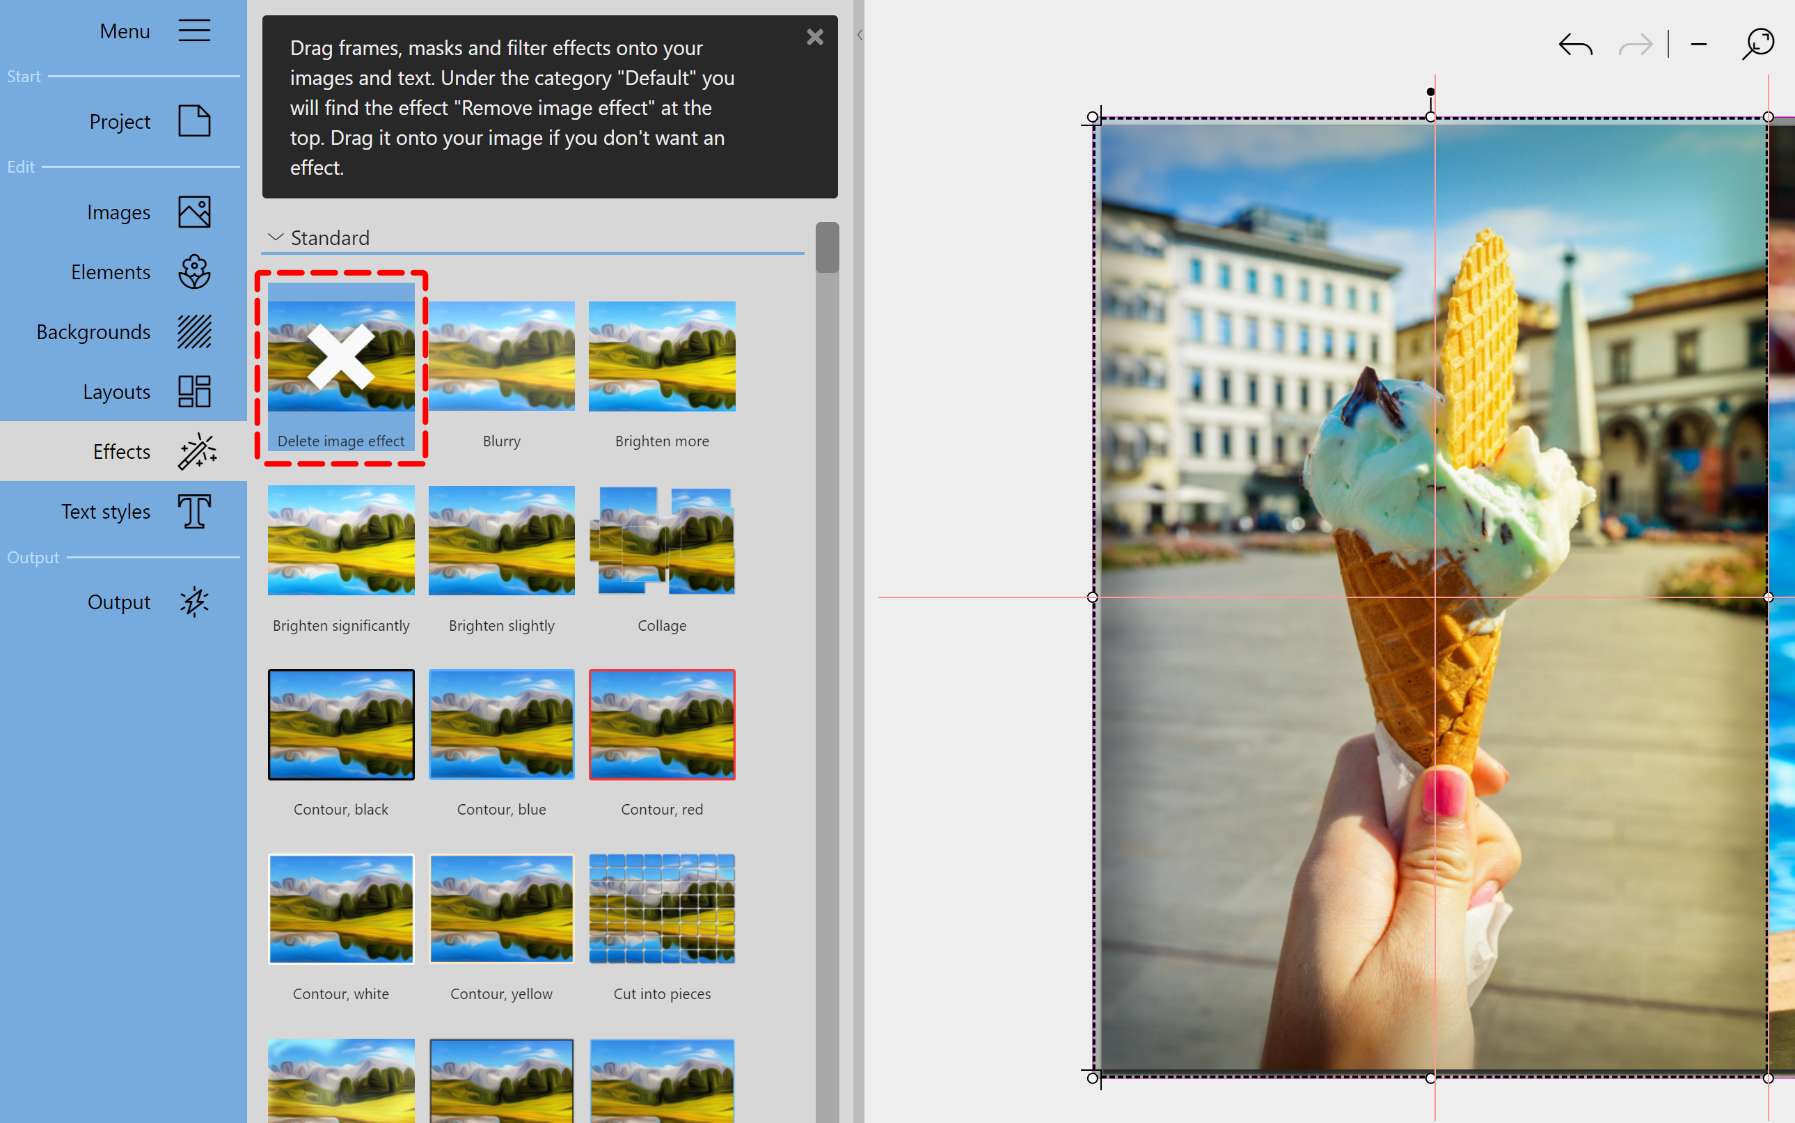
Task: Open the Project page
Action: tap(120, 121)
